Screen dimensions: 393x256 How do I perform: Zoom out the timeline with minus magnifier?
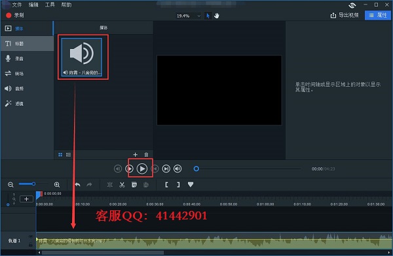coord(10,185)
